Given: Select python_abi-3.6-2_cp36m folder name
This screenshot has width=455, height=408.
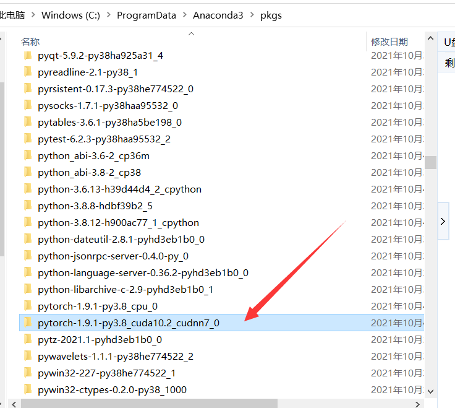Looking at the screenshot, I should click(93, 156).
